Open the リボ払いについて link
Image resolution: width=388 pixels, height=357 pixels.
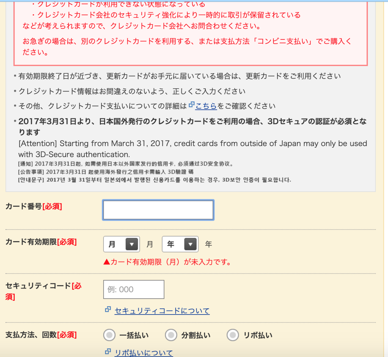click(x=144, y=353)
